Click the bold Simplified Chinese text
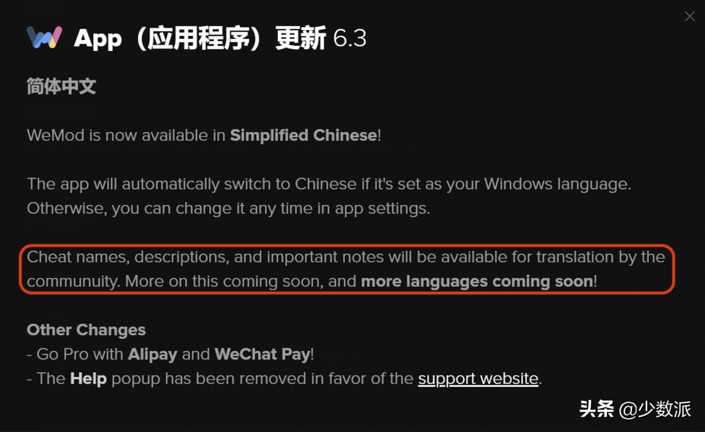 [303, 135]
